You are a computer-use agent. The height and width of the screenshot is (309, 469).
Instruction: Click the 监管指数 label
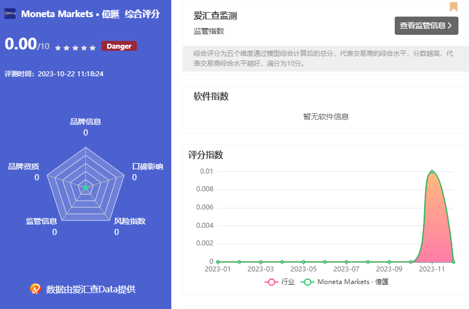click(x=209, y=31)
